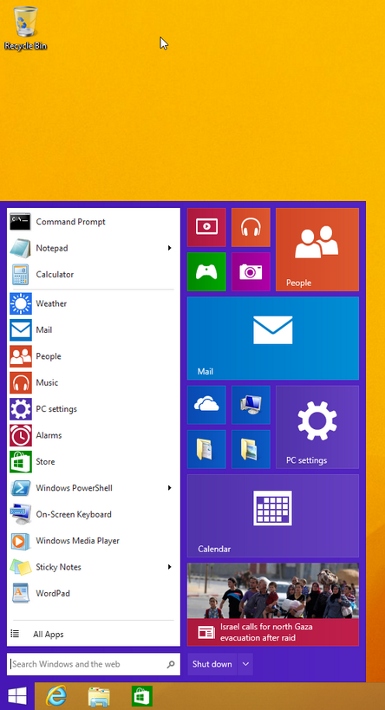Open Music from the left app list
385x710 pixels.
(x=94, y=382)
